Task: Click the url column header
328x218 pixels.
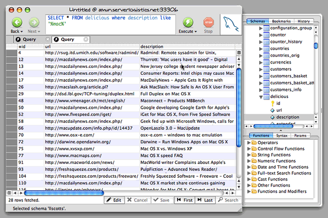Action: click(x=92, y=47)
